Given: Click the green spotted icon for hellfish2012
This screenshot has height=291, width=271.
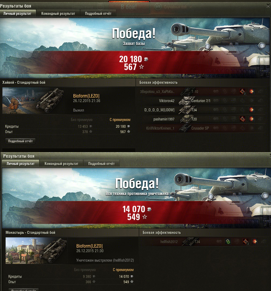Looking at the screenshot, I should click(x=228, y=242).
